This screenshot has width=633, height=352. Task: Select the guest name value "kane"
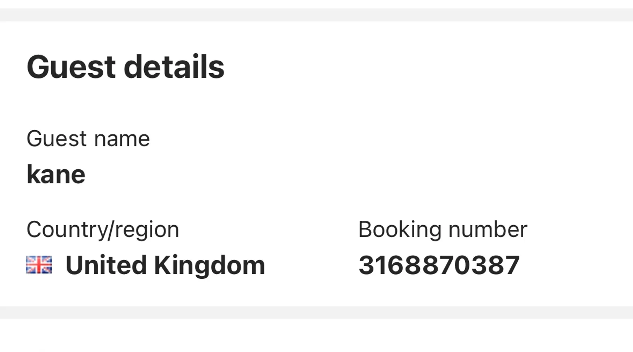pyautogui.click(x=56, y=174)
